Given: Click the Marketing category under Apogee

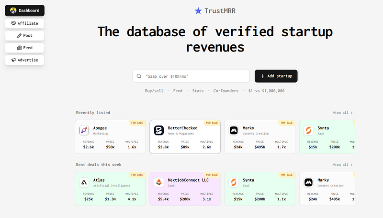Looking at the screenshot, I should (101, 134).
